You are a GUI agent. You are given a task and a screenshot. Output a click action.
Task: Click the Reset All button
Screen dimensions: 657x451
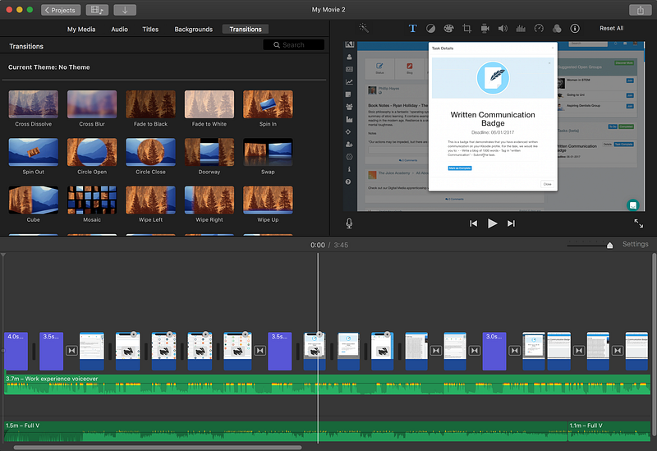(x=611, y=29)
